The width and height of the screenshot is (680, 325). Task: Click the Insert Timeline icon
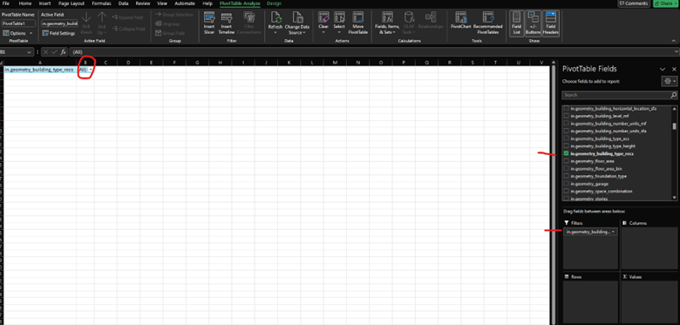[227, 17]
